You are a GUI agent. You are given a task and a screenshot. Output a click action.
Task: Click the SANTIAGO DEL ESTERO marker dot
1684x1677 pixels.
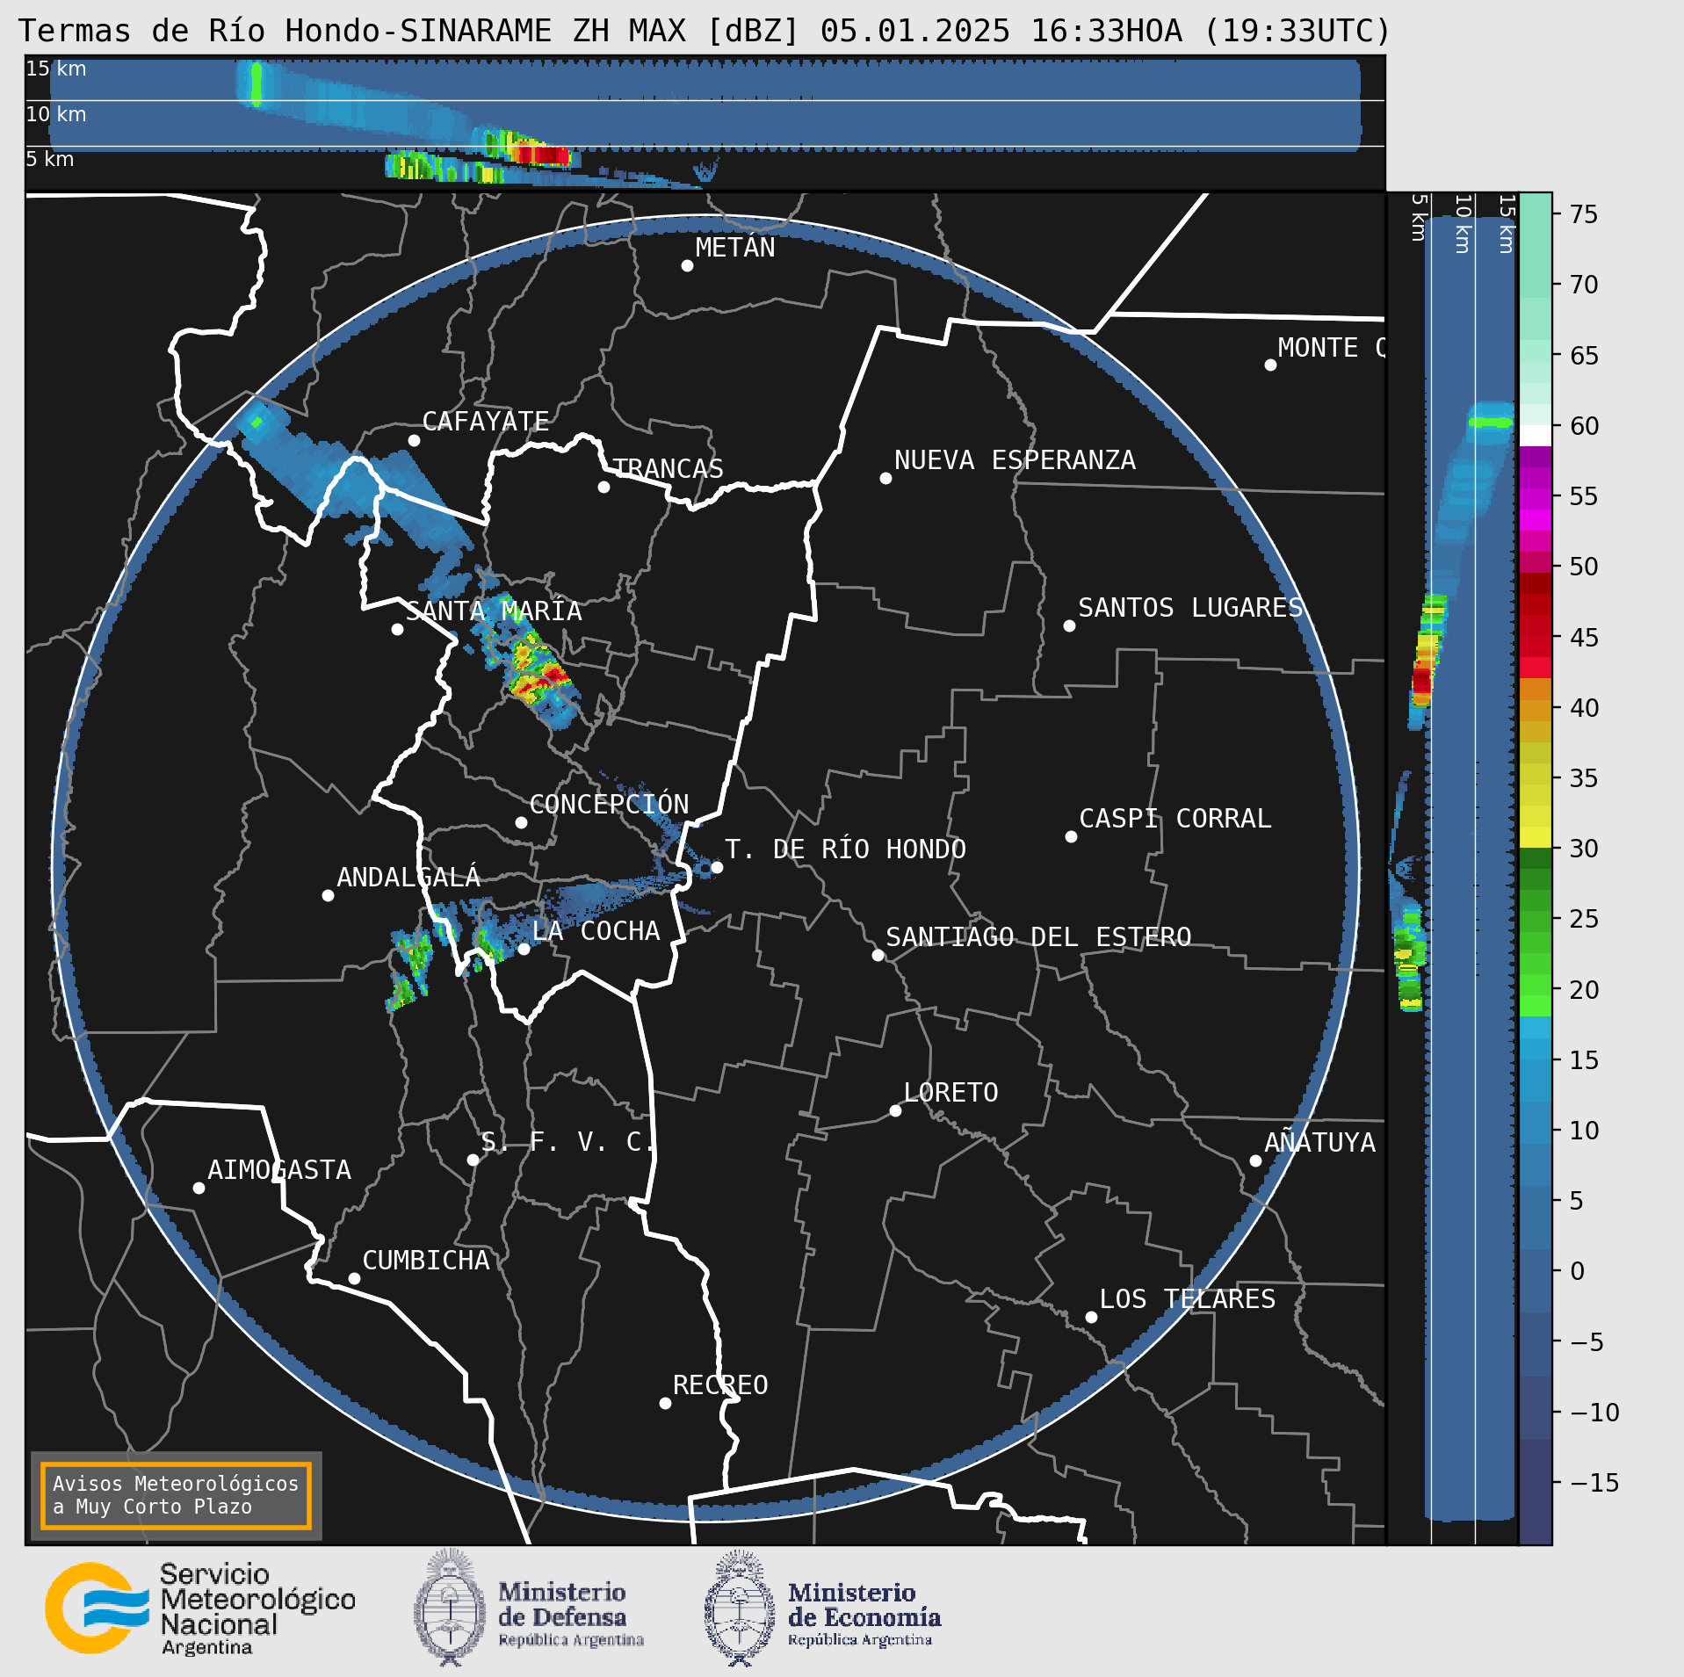click(878, 955)
